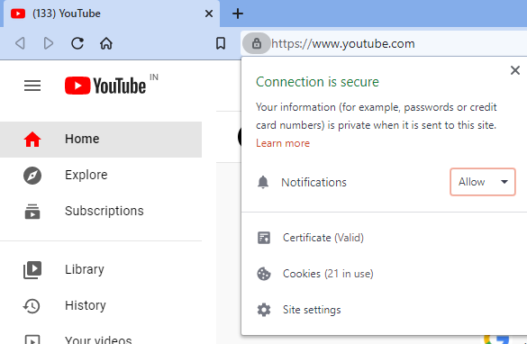This screenshot has width=527, height=344.
Task: Open YouTube hamburger guide menu
Action: pyautogui.click(x=32, y=86)
